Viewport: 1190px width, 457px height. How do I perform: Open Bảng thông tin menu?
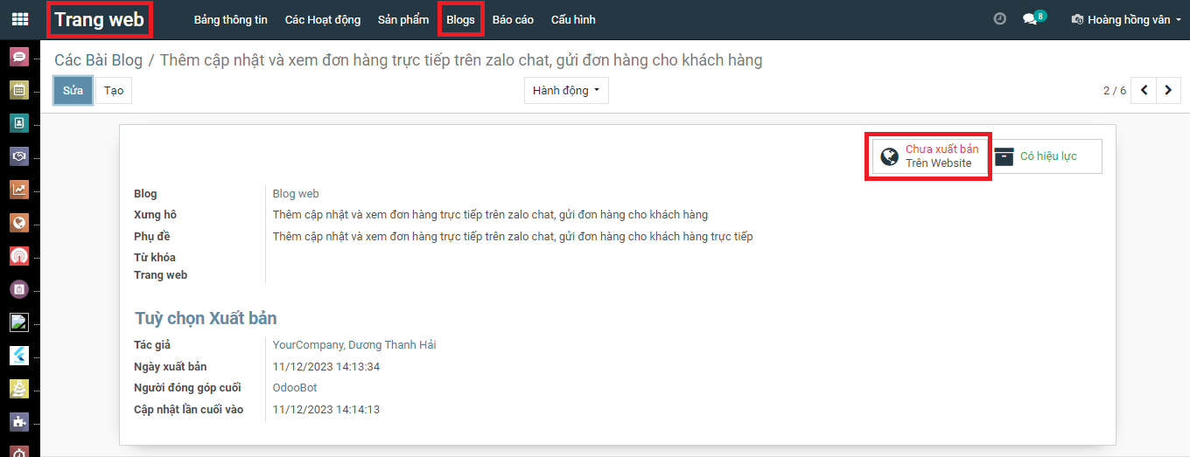(x=231, y=19)
